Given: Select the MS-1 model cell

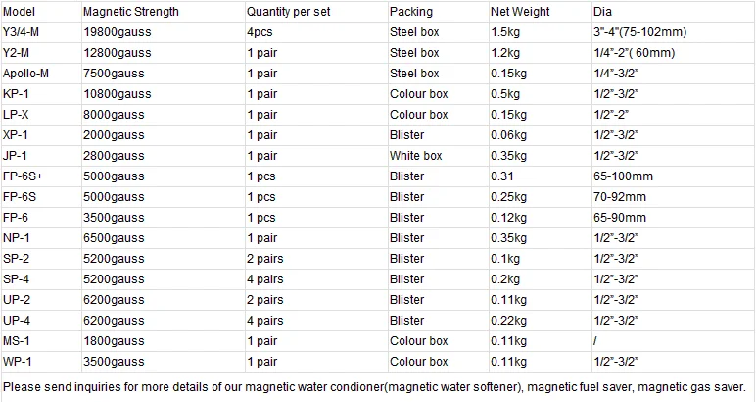Looking at the screenshot, I should [x=17, y=341].
